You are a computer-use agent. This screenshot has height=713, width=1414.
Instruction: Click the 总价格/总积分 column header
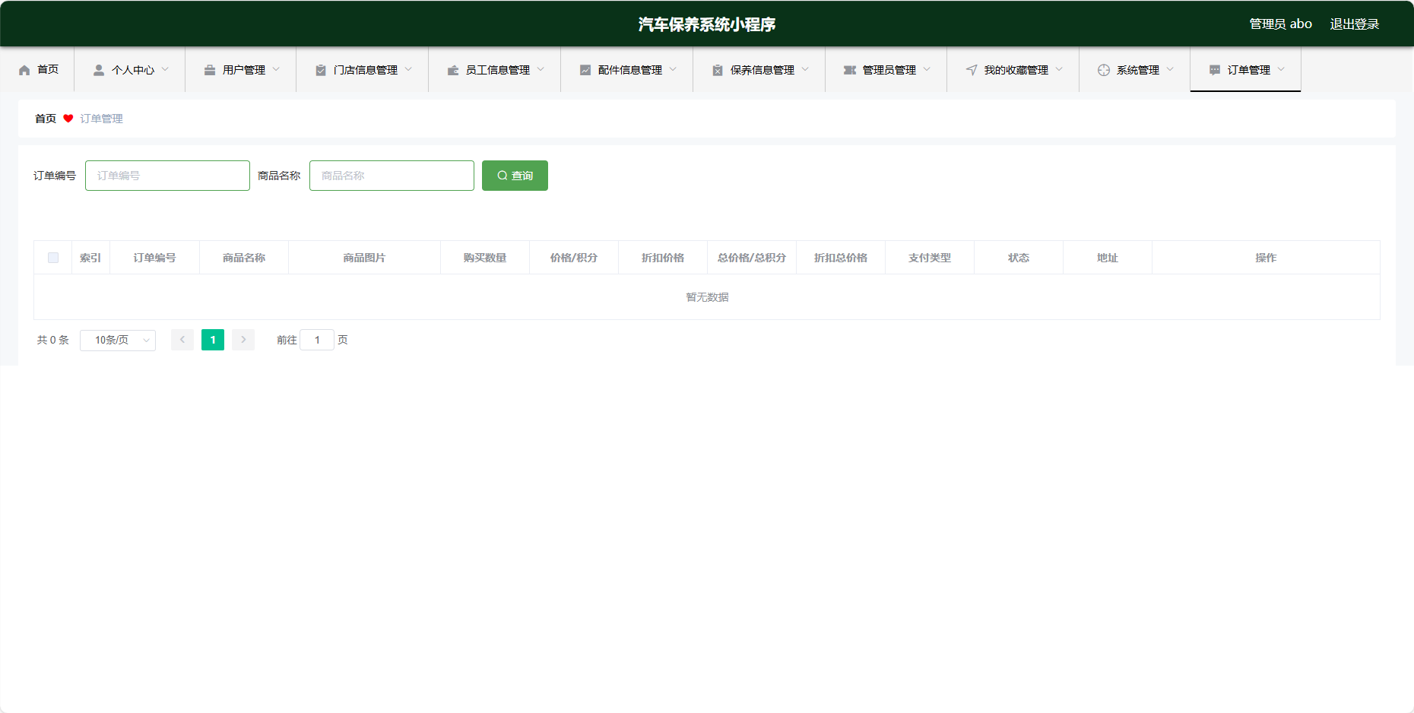point(752,258)
